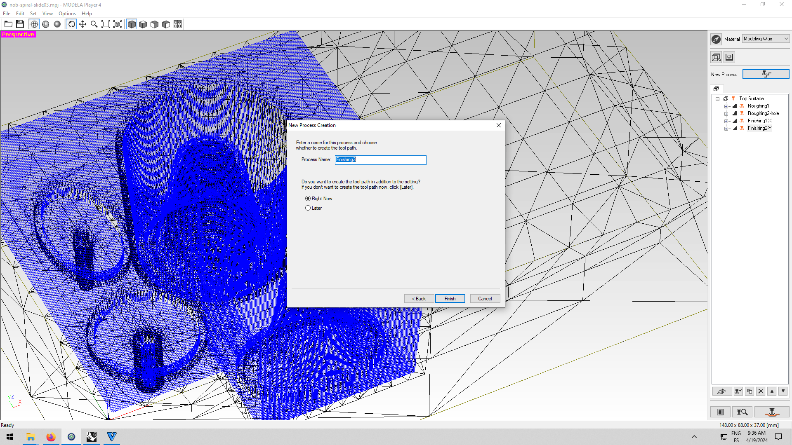Click the New Process tool button
The image size is (792, 445).
[766, 74]
